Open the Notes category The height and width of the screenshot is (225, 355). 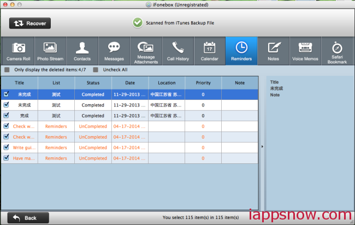[x=274, y=51]
